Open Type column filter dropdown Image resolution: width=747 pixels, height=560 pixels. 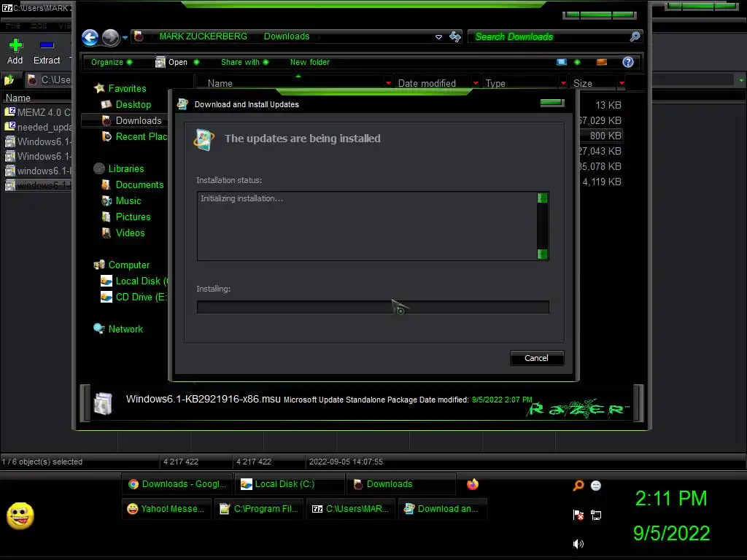[x=564, y=83]
